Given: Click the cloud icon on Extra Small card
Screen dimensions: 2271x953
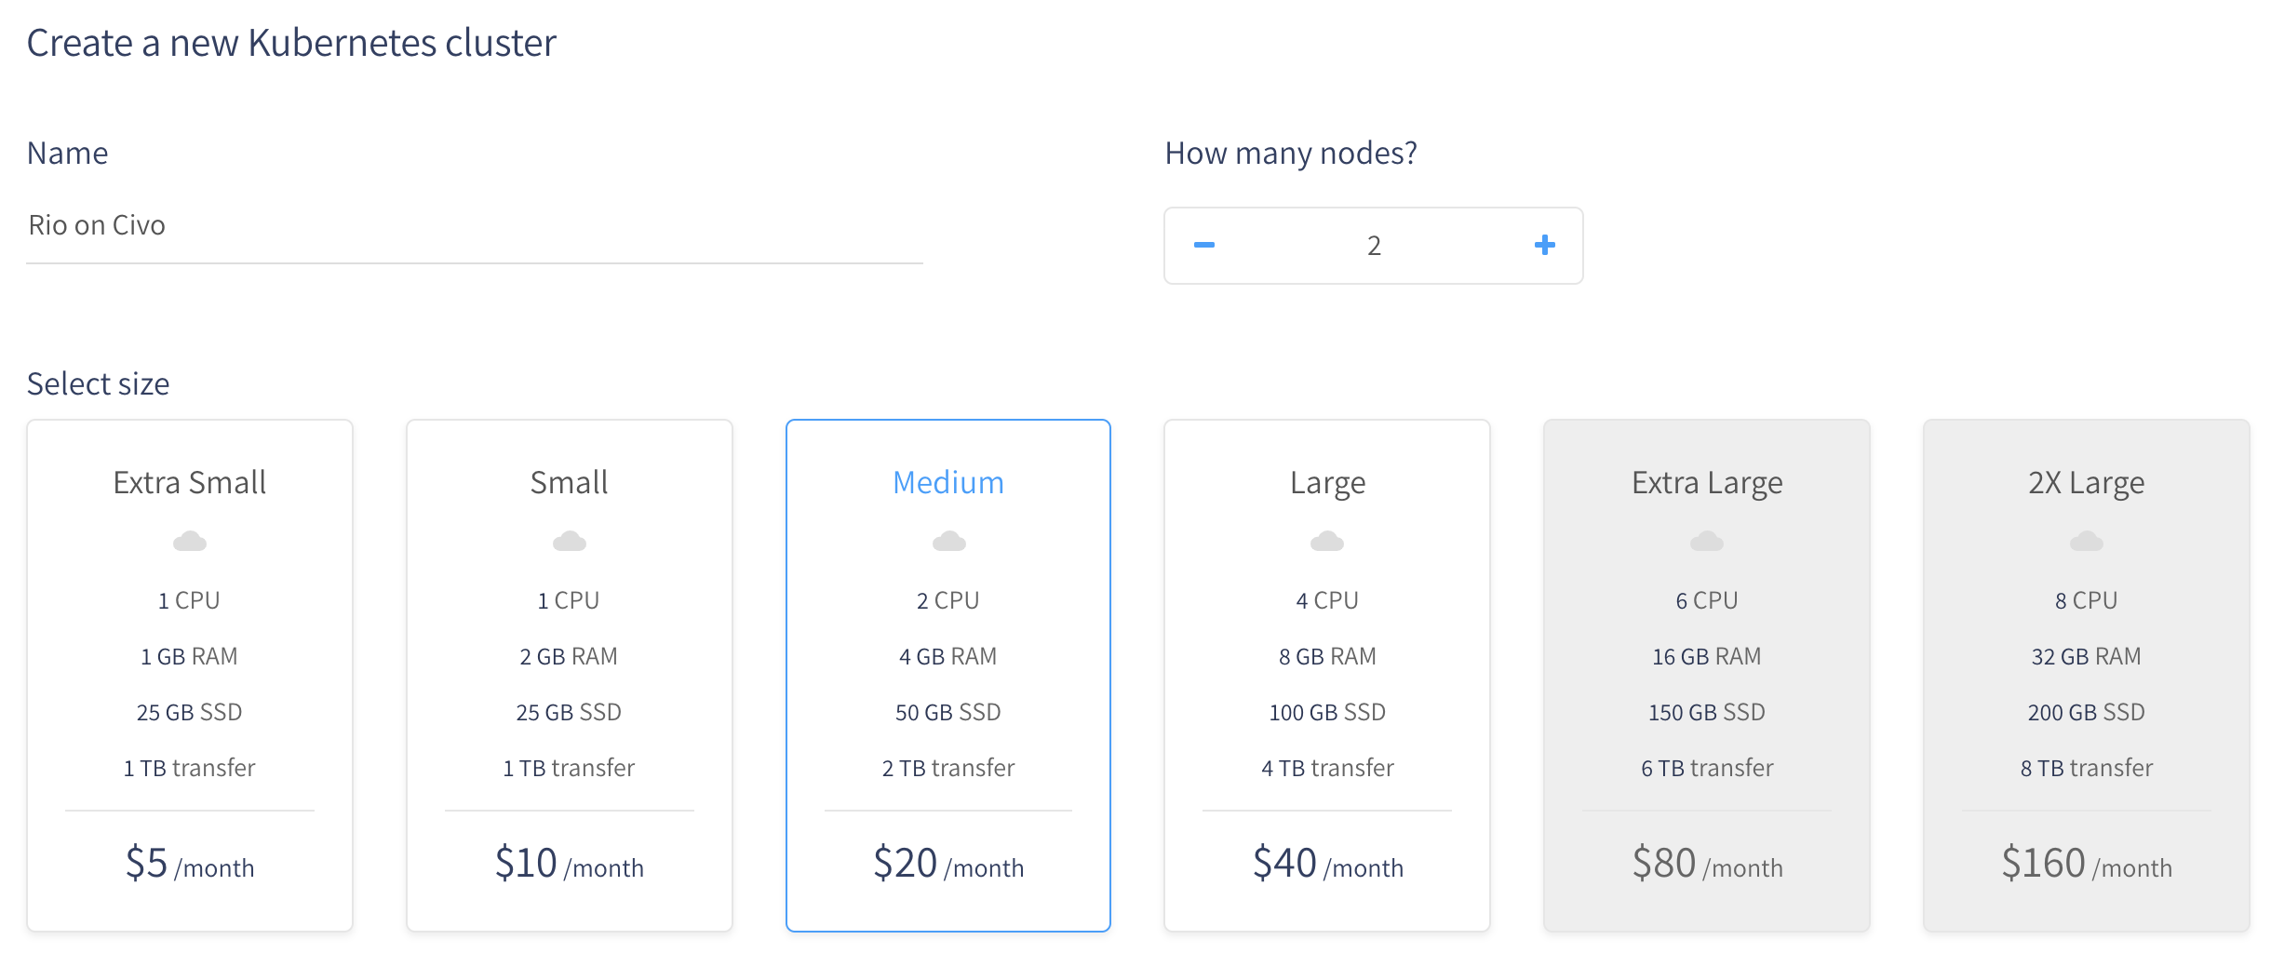Looking at the screenshot, I should pyautogui.click(x=190, y=541).
